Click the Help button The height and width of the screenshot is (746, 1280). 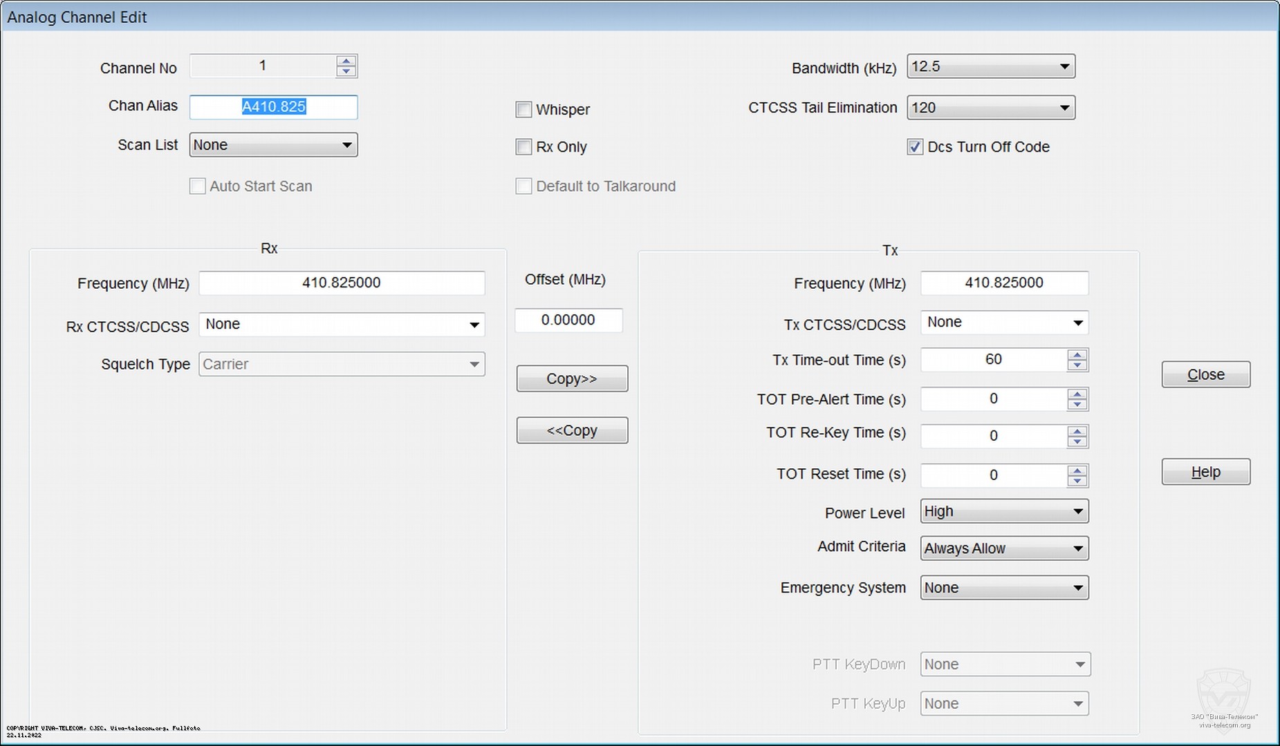point(1205,472)
